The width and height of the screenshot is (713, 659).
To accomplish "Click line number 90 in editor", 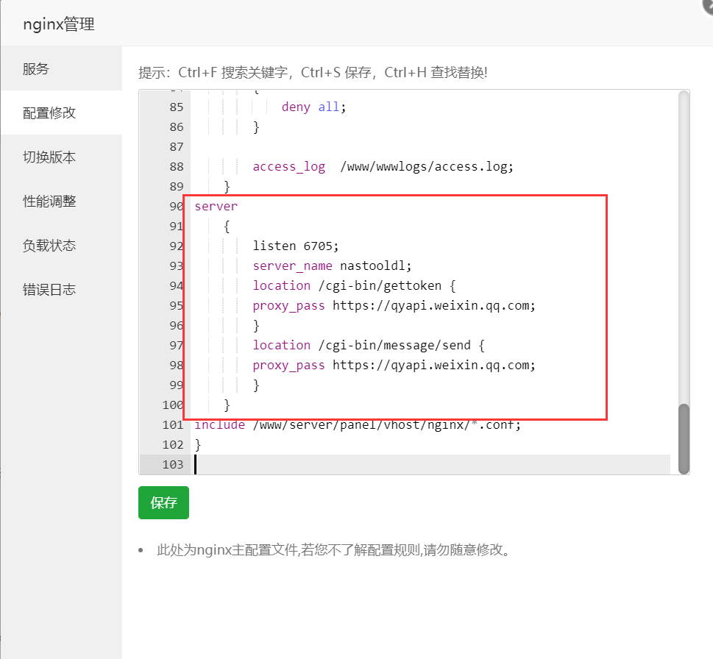I will [x=177, y=206].
